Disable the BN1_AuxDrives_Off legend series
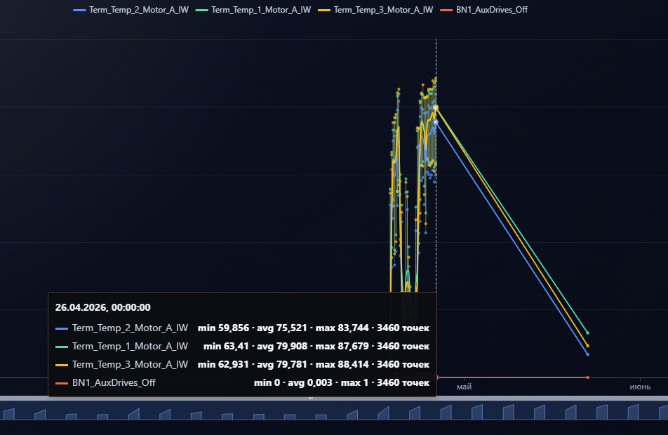This screenshot has height=435, width=668. coord(484,10)
